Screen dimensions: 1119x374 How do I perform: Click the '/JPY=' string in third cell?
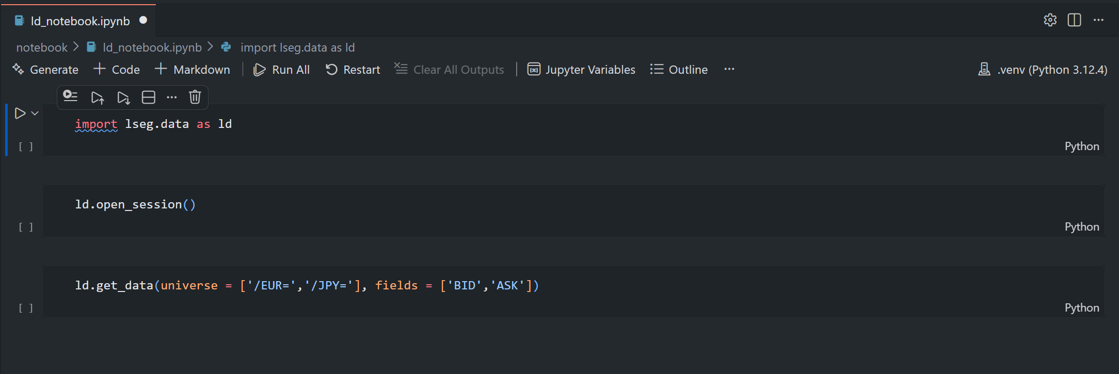(x=329, y=285)
